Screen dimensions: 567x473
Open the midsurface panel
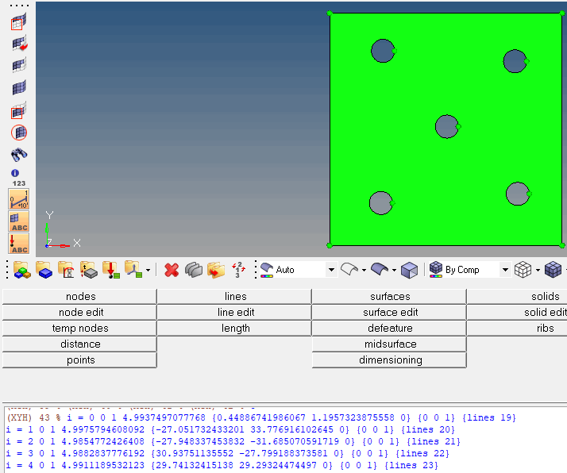click(x=389, y=344)
